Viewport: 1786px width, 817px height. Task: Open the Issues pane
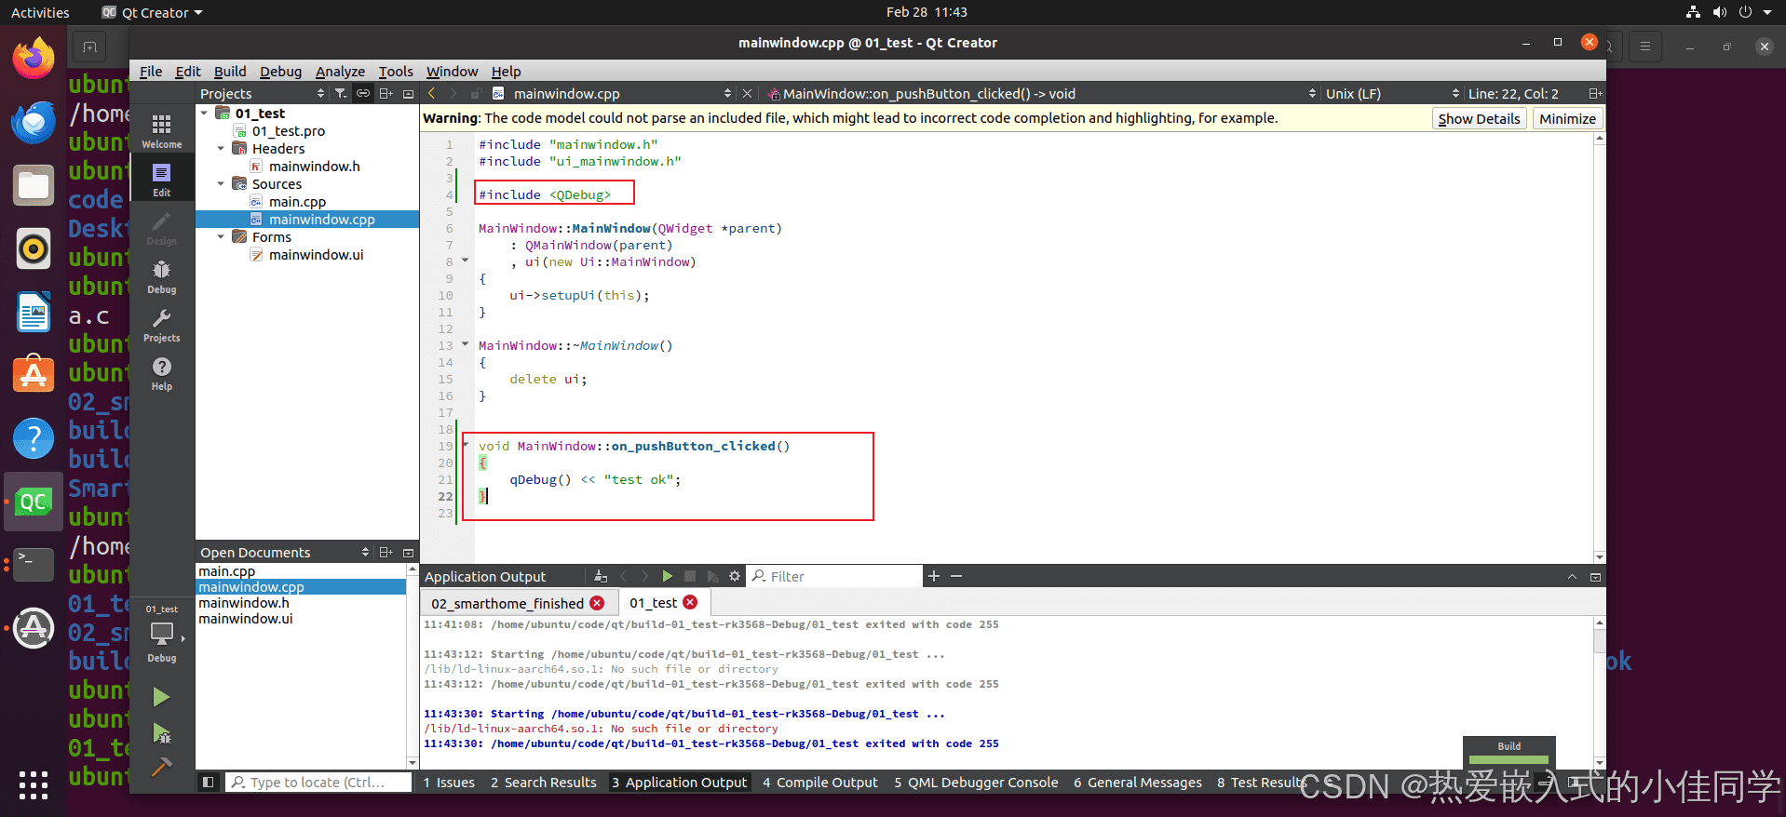pos(449,783)
